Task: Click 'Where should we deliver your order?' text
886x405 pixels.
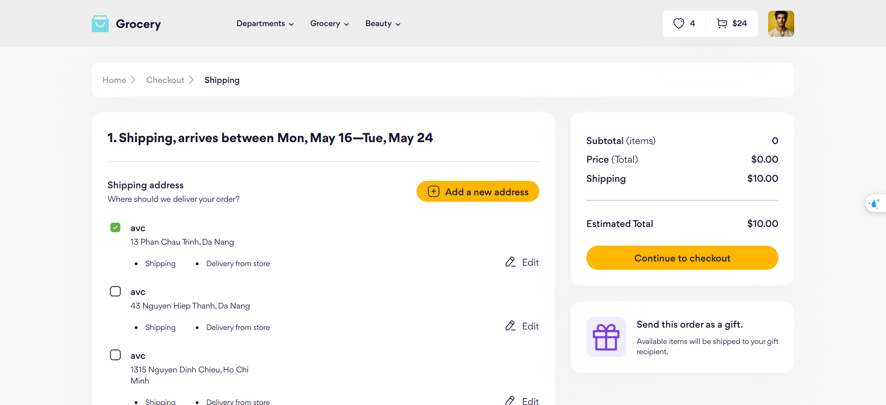Action: point(173,199)
